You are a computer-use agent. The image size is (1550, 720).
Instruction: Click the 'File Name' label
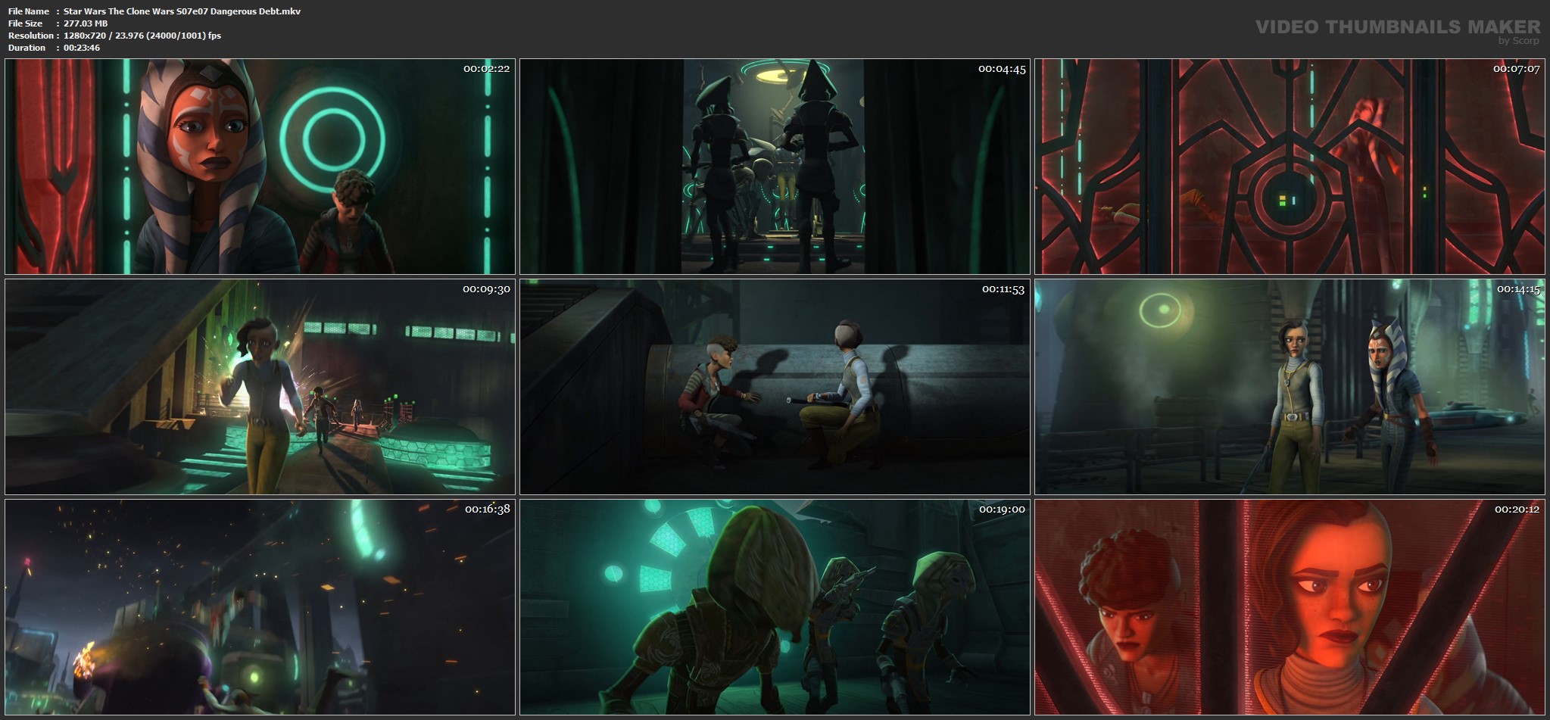[29, 11]
